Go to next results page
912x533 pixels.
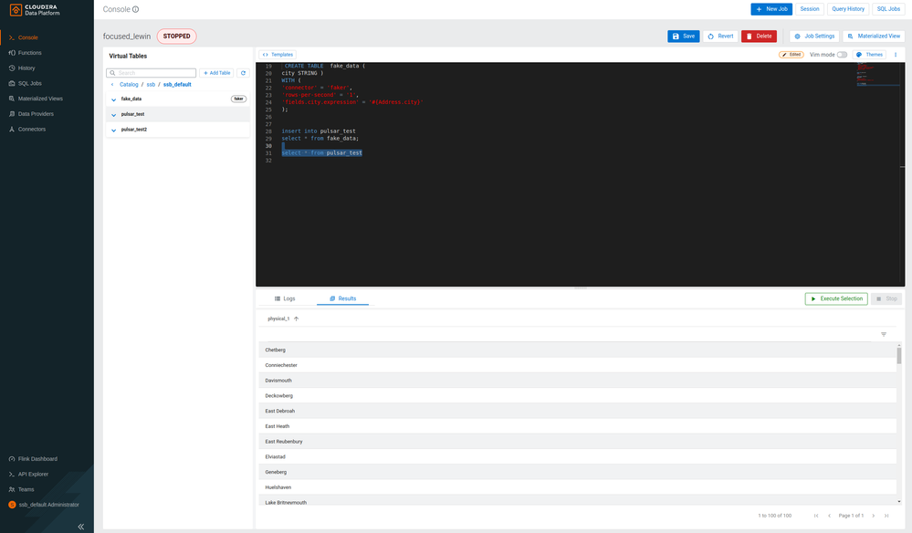click(x=873, y=516)
